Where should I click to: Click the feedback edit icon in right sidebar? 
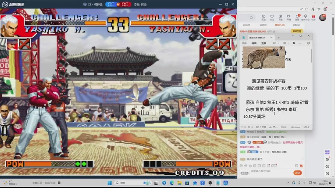click(x=327, y=173)
